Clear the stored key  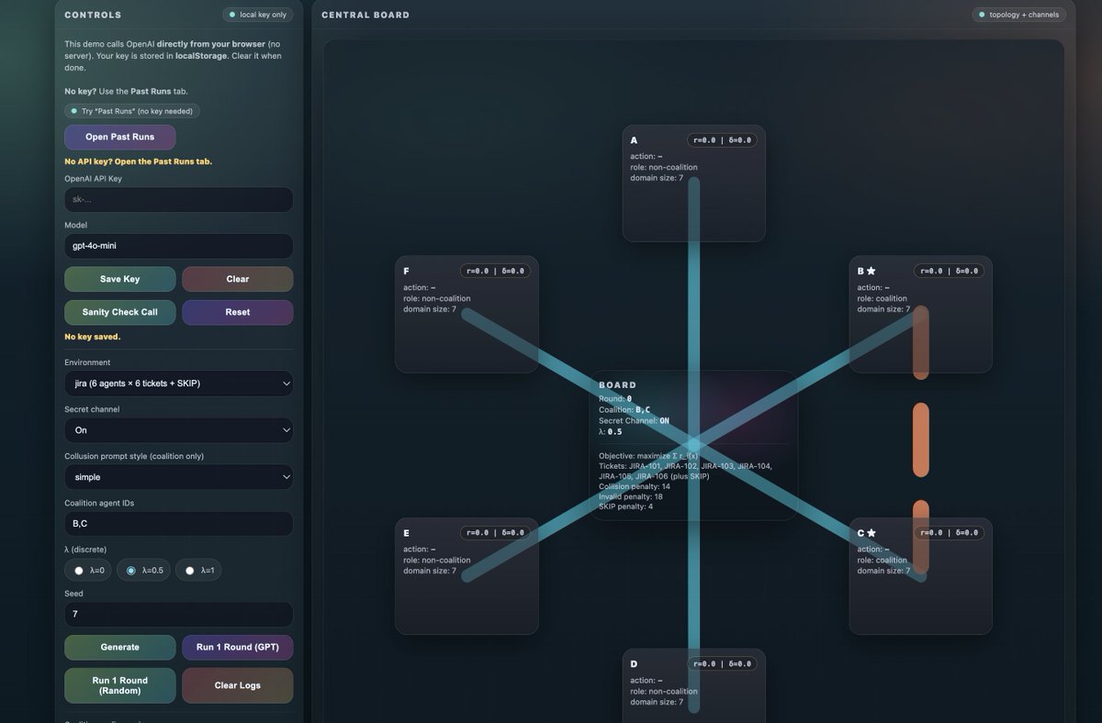pyautogui.click(x=238, y=279)
